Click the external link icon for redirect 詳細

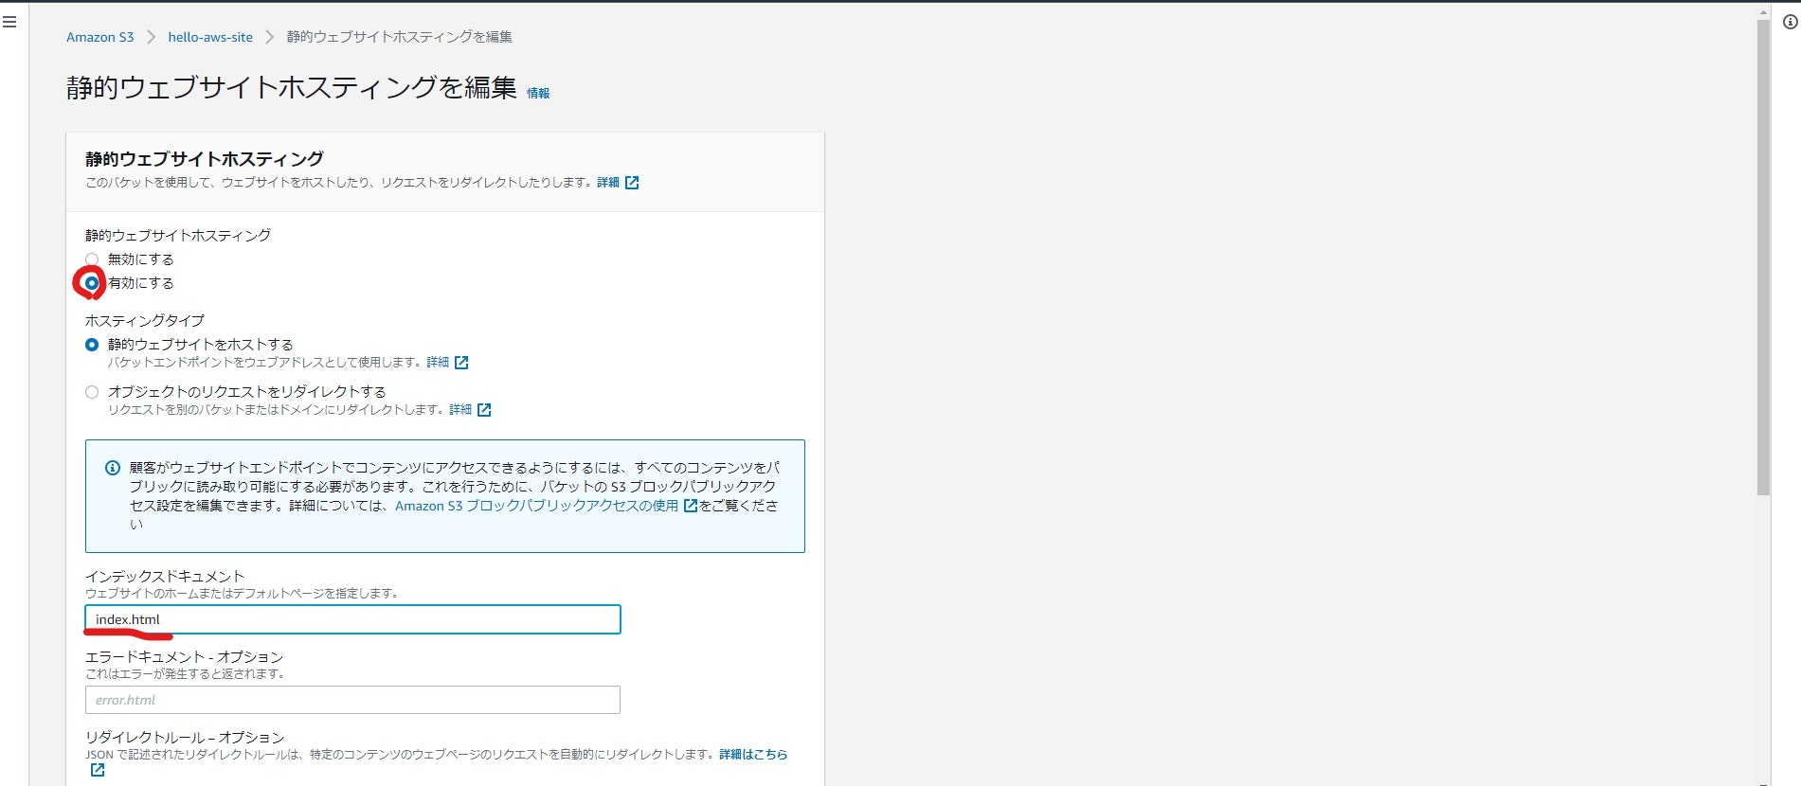coord(484,410)
